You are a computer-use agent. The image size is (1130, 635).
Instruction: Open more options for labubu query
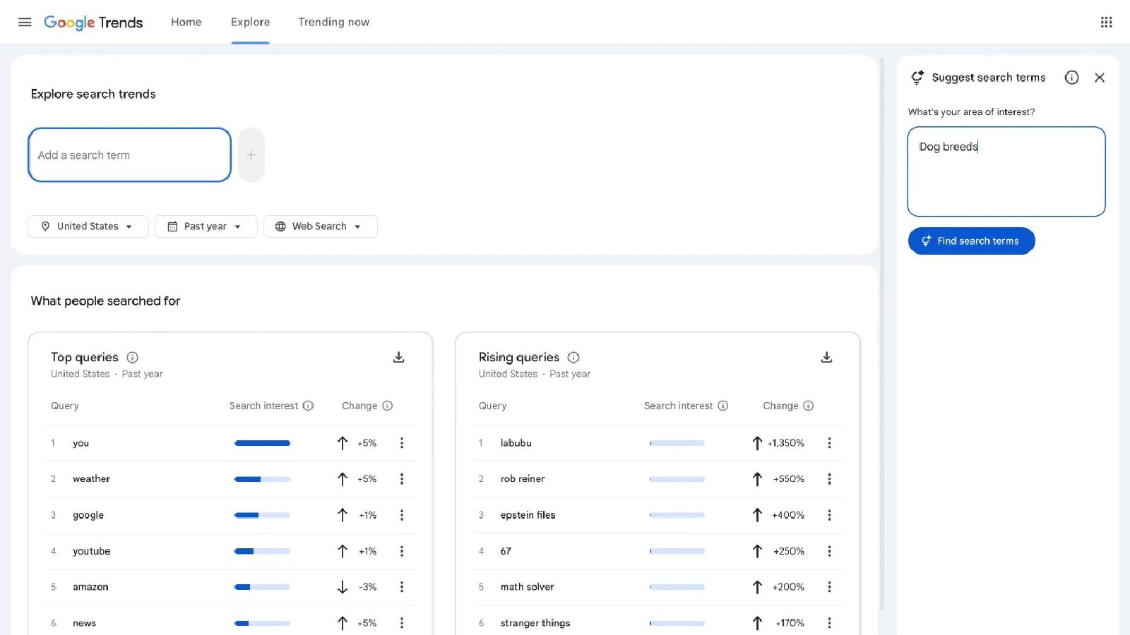[829, 443]
